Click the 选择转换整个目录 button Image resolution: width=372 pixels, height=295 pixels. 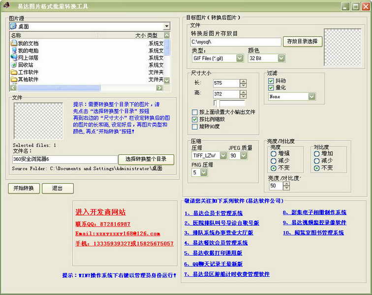pos(146,159)
